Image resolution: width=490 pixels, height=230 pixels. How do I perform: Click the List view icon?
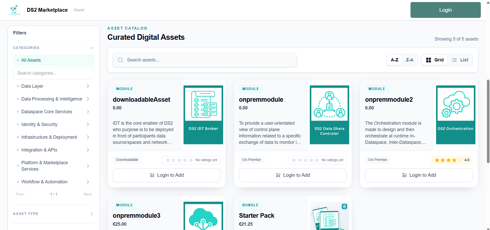[x=454, y=60]
